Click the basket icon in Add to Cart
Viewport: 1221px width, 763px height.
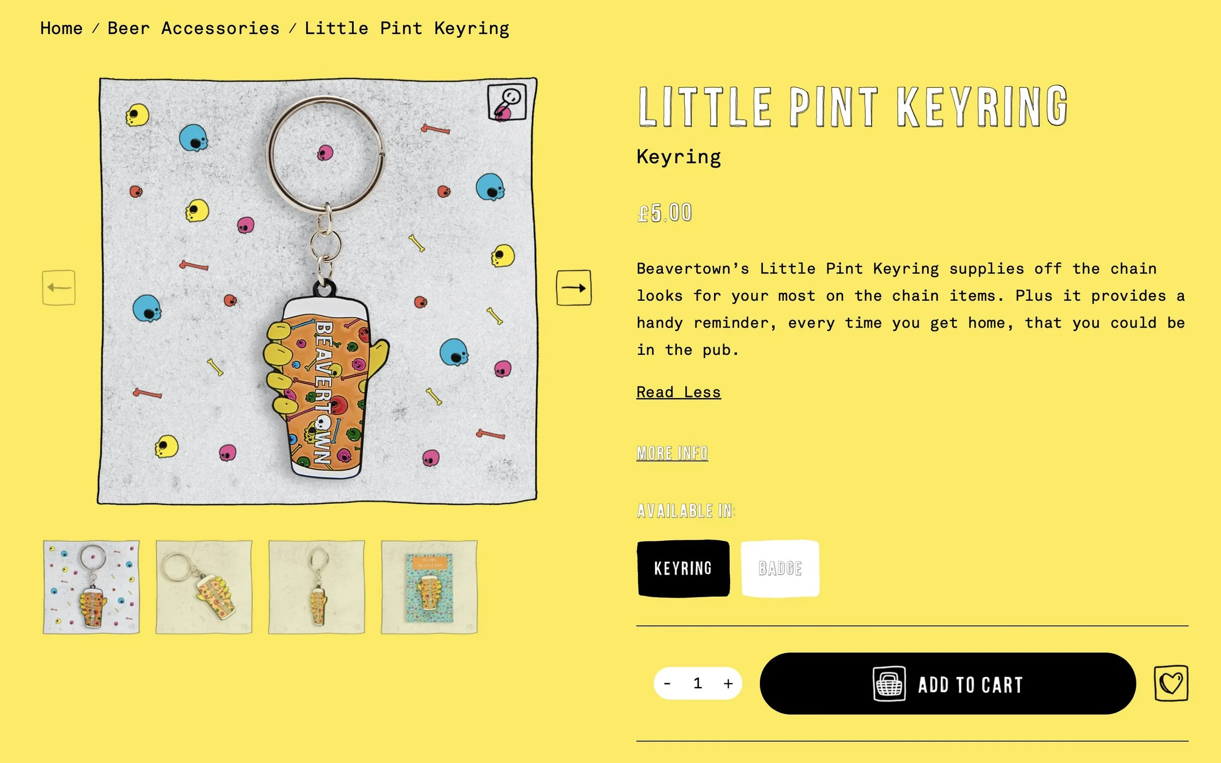click(889, 684)
